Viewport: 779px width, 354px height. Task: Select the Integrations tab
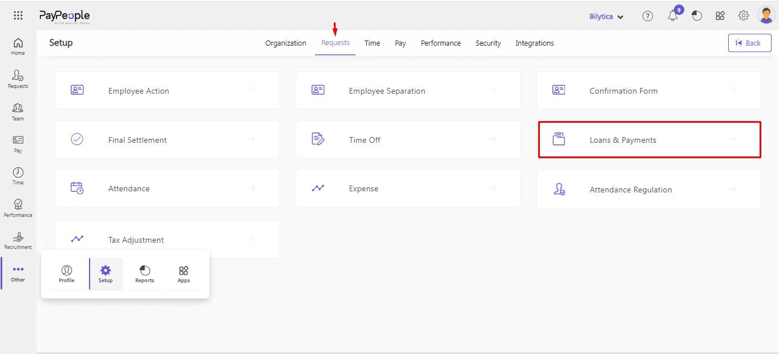pyautogui.click(x=534, y=43)
